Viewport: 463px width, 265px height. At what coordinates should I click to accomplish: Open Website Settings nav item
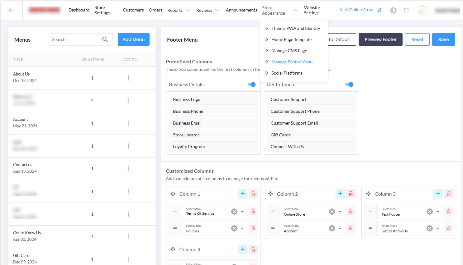312,10
